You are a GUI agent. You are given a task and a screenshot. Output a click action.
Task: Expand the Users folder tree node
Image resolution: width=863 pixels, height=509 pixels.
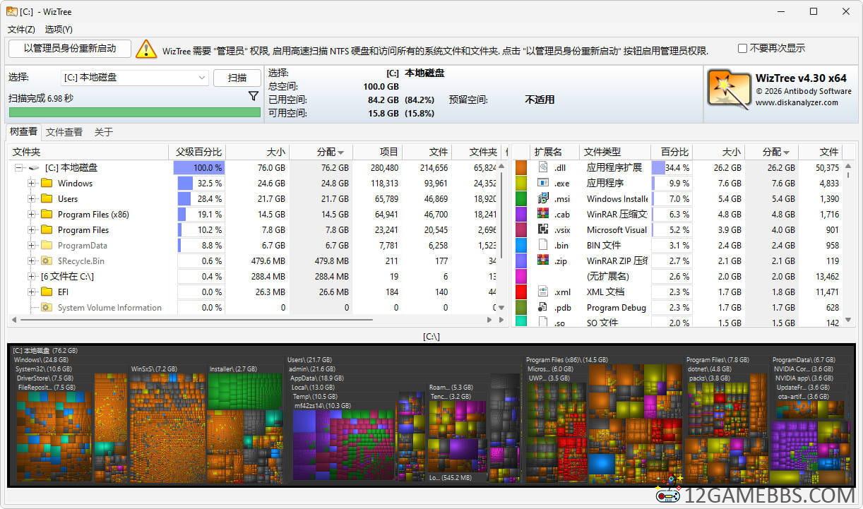(31, 199)
